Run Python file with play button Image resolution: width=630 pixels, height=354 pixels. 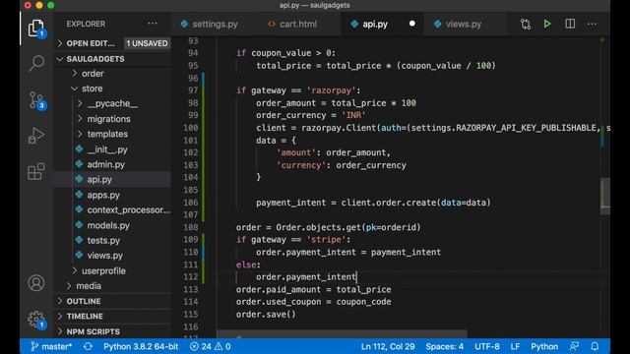click(x=547, y=24)
